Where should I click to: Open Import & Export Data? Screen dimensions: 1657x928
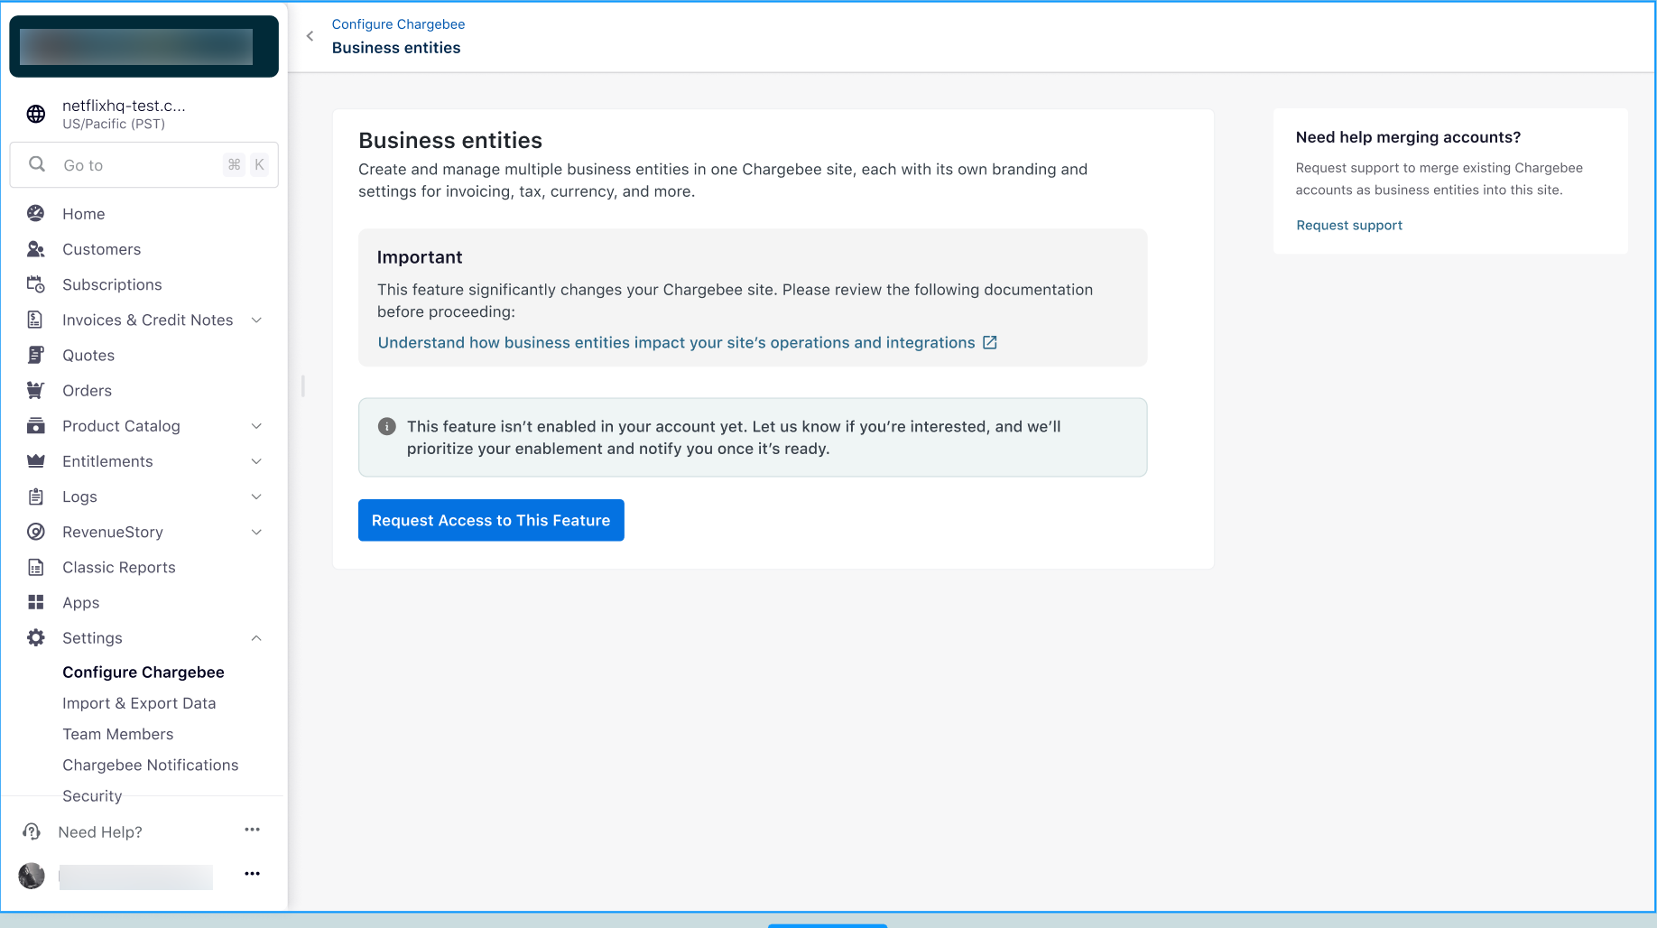139,703
